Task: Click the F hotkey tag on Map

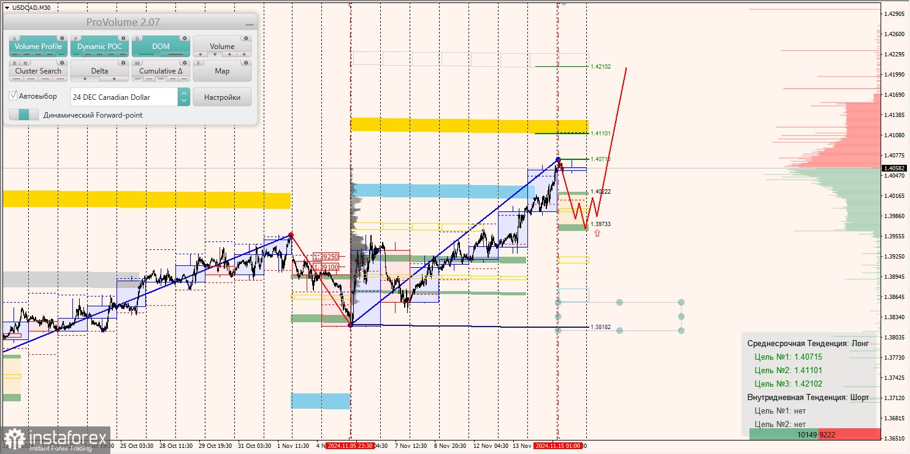Action: tap(199, 62)
